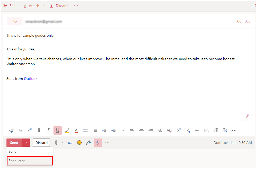
Task: Choose Send later from the menu
Action: [30, 161]
